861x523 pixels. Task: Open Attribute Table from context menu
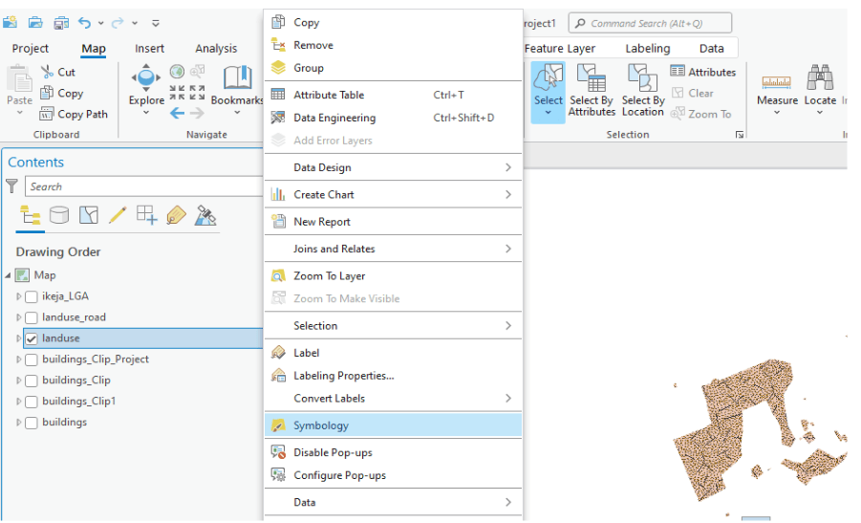point(329,95)
